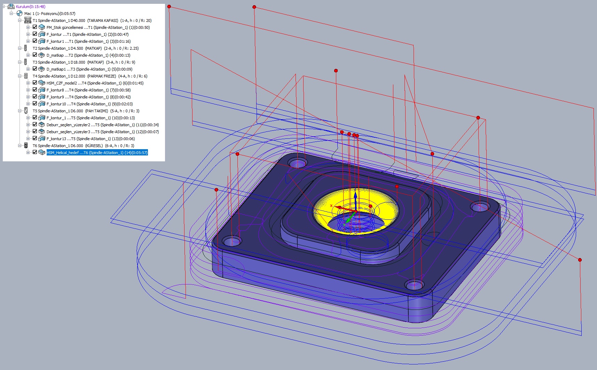Click the D_matkap ...T2 drilling operation icon
The width and height of the screenshot is (597, 370).
pos(42,55)
